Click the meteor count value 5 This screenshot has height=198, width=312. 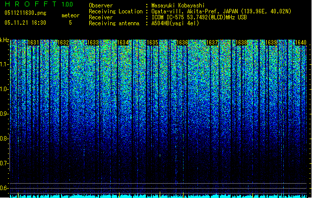point(70,23)
